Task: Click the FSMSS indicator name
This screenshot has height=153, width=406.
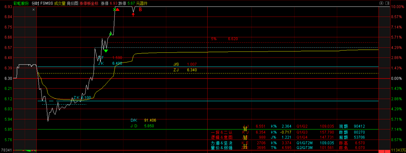Action: click(x=47, y=3)
